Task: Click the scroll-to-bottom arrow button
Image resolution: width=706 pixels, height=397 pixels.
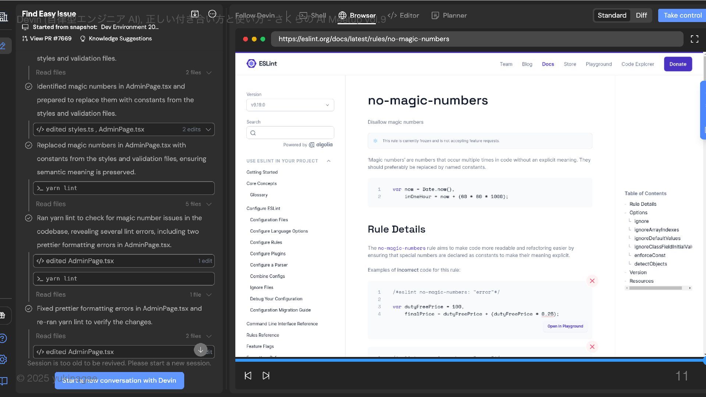Action: 200,350
